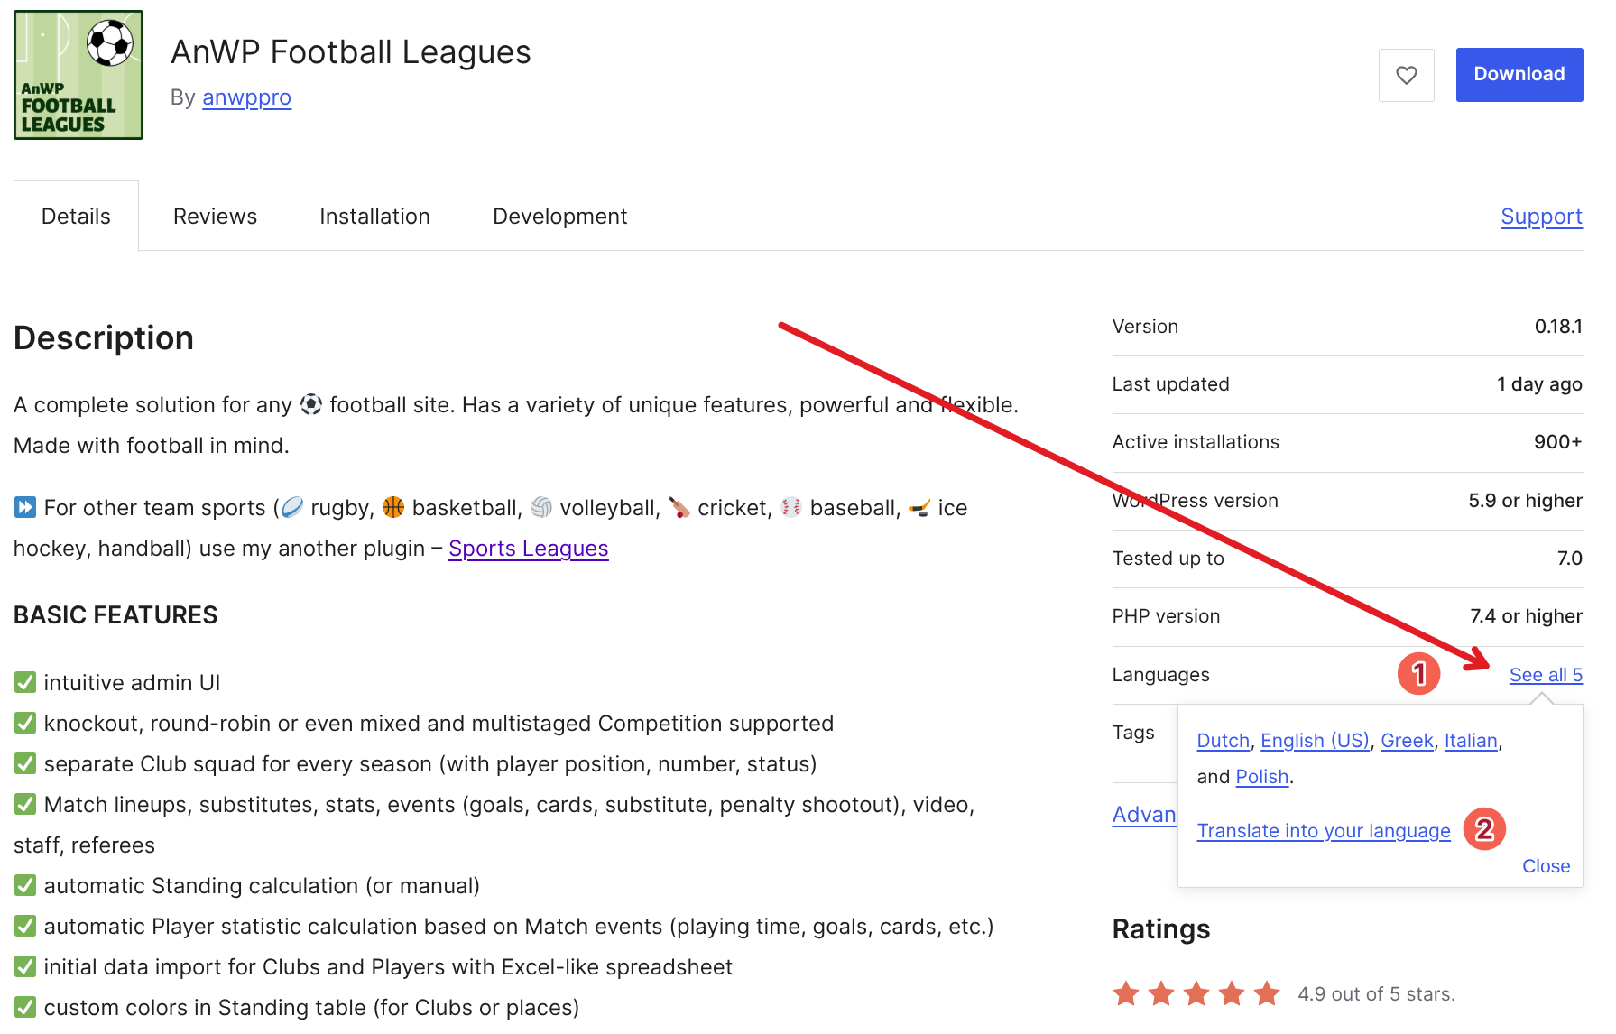Click green checkmark beside knockout, round-robin
This screenshot has width=1616, height=1034.
click(x=25, y=723)
